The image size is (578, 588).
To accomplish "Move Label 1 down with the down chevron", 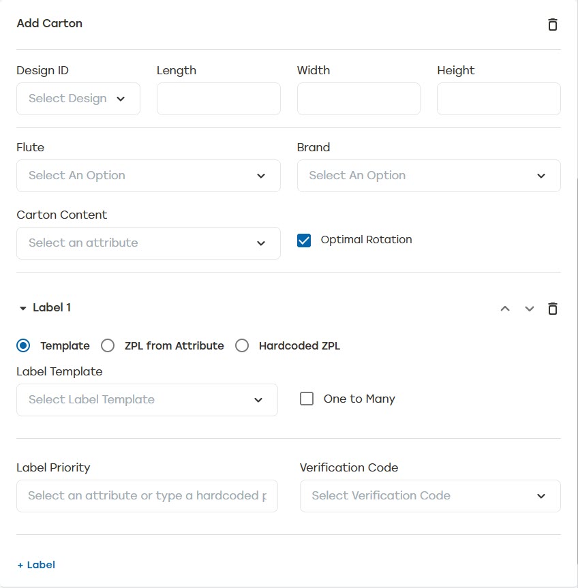I will 529,309.
